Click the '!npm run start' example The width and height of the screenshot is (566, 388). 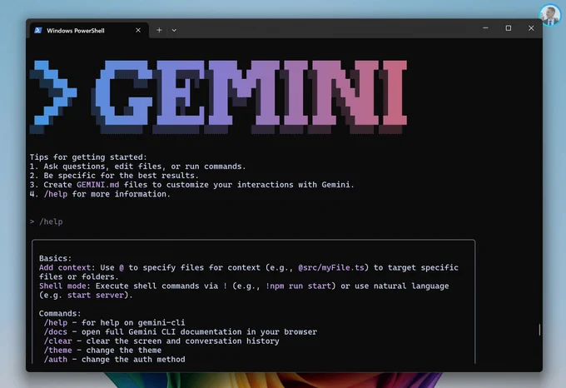pos(298,286)
